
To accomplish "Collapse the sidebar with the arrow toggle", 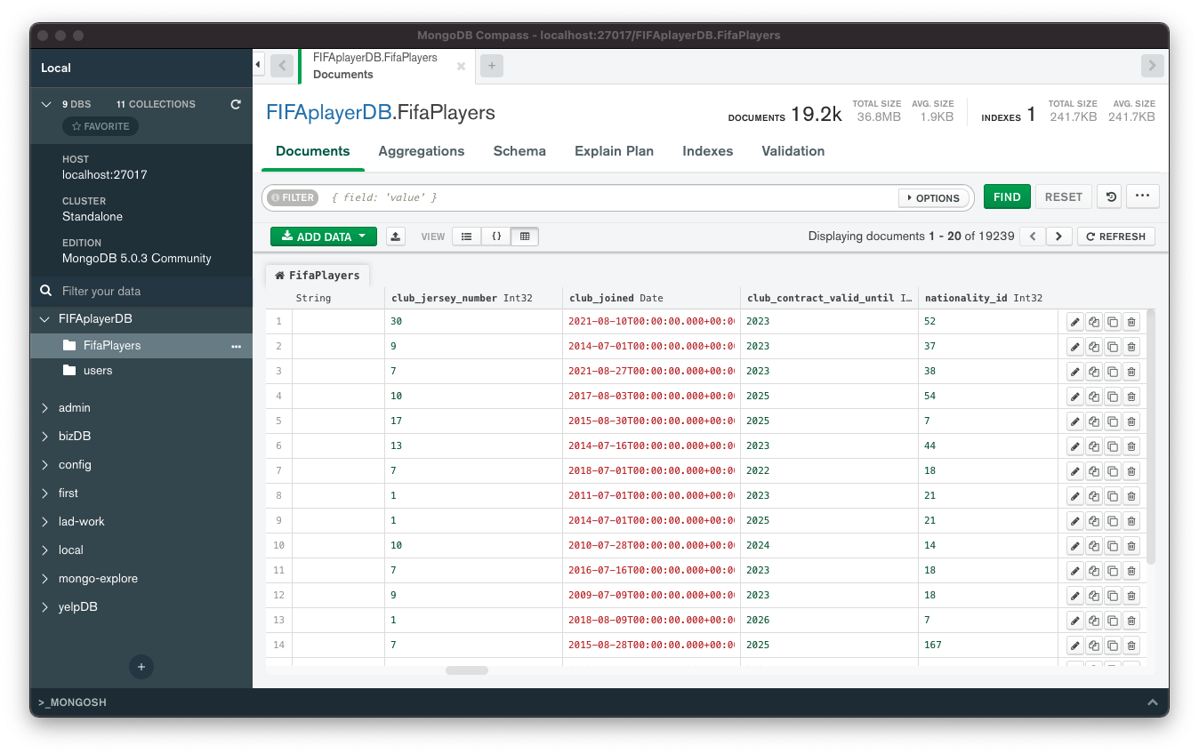I will coord(259,65).
